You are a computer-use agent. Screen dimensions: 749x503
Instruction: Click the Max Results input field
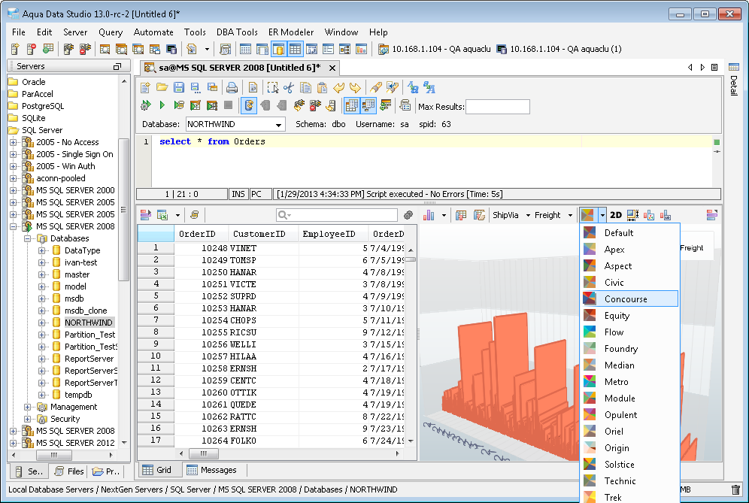498,107
